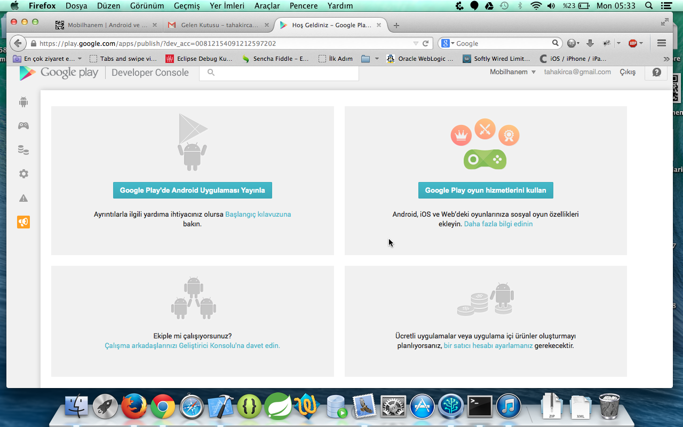Viewport: 683px width, 427px height.
Task: Open URL bar history dropdown arrow
Action: tap(416, 43)
